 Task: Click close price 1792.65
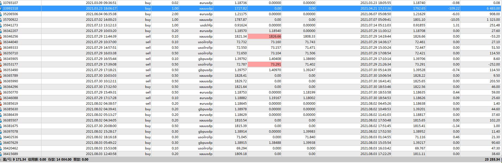pyautogui.click(x=419, y=9)
